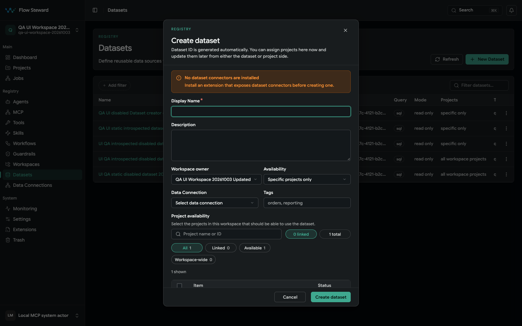Click the Name column header

(x=105, y=100)
